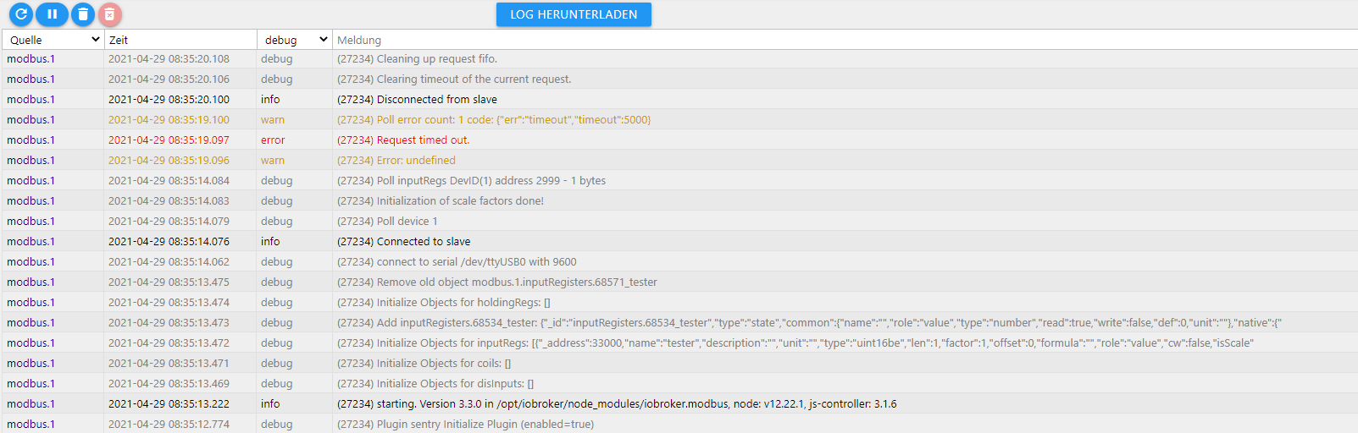Pause the log output

pos(52,14)
